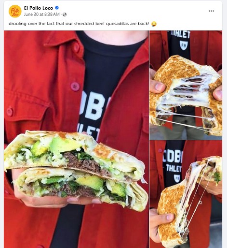Click the avocado chunk in upper quesadilla half
This screenshot has height=248, width=227.
click(64, 145)
